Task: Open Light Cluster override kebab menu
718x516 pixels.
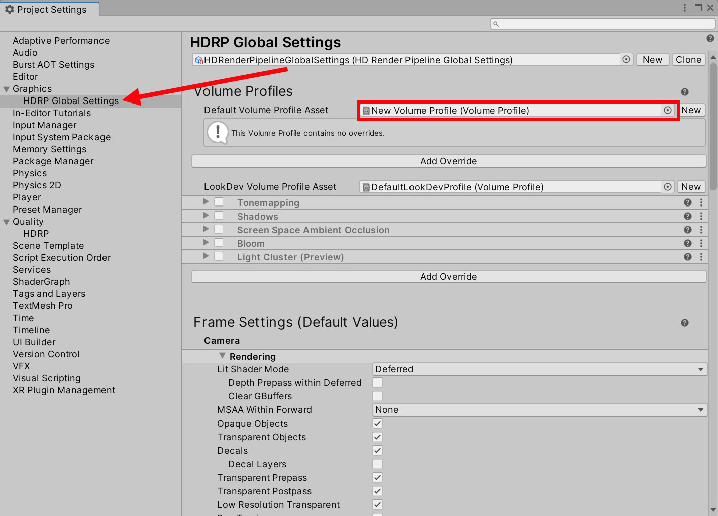Action: coord(701,257)
